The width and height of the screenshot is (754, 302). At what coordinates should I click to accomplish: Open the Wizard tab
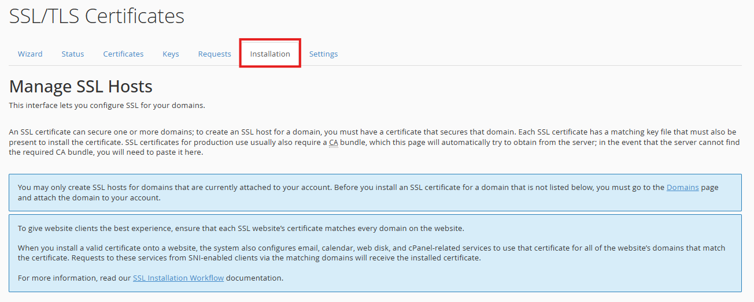tap(30, 54)
